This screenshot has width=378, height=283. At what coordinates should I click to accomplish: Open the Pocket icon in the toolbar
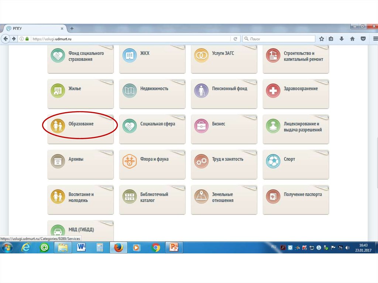point(363,39)
